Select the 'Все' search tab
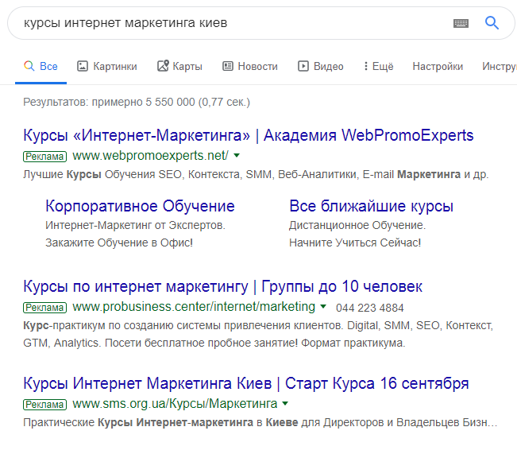Viewport: 517px width, 454px height. [x=41, y=66]
